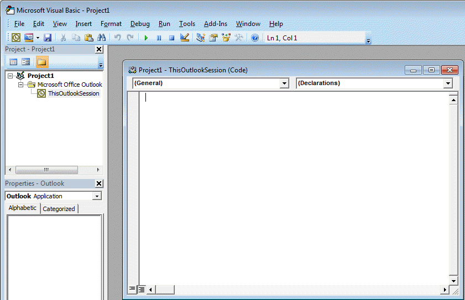Select ThisOutlookSession module

[x=74, y=93]
